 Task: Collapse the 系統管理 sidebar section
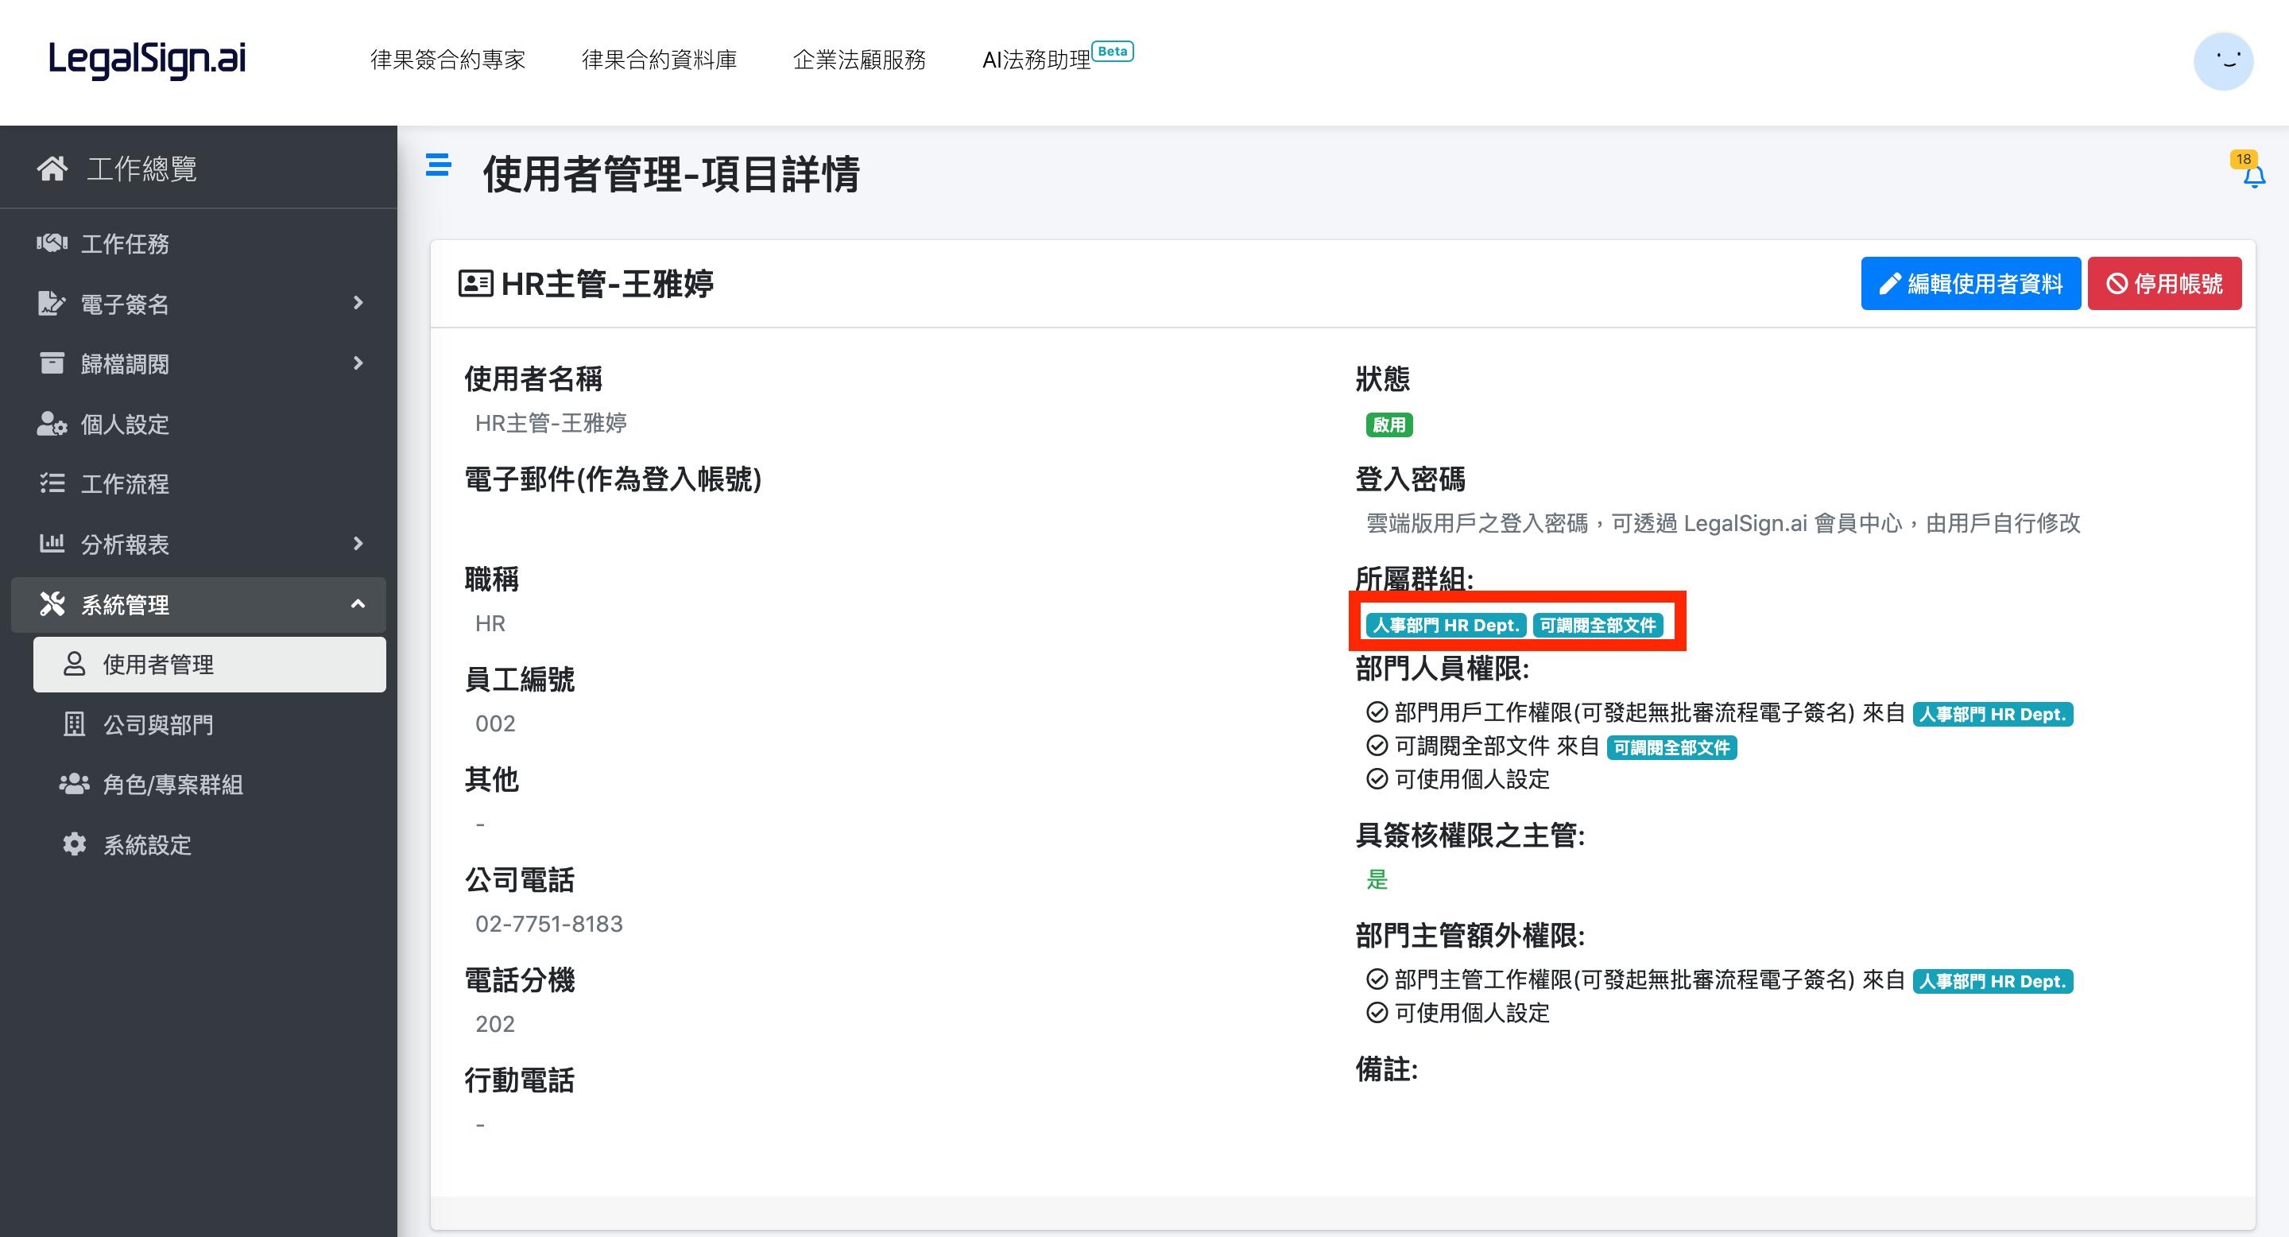click(x=358, y=603)
